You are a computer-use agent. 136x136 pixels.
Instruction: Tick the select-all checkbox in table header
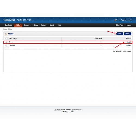click(x=6, y=39)
